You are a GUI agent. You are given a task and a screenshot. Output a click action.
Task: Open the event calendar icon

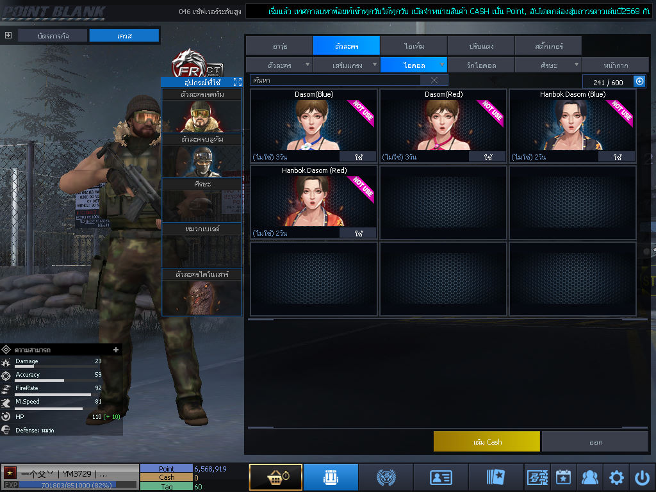point(563,477)
